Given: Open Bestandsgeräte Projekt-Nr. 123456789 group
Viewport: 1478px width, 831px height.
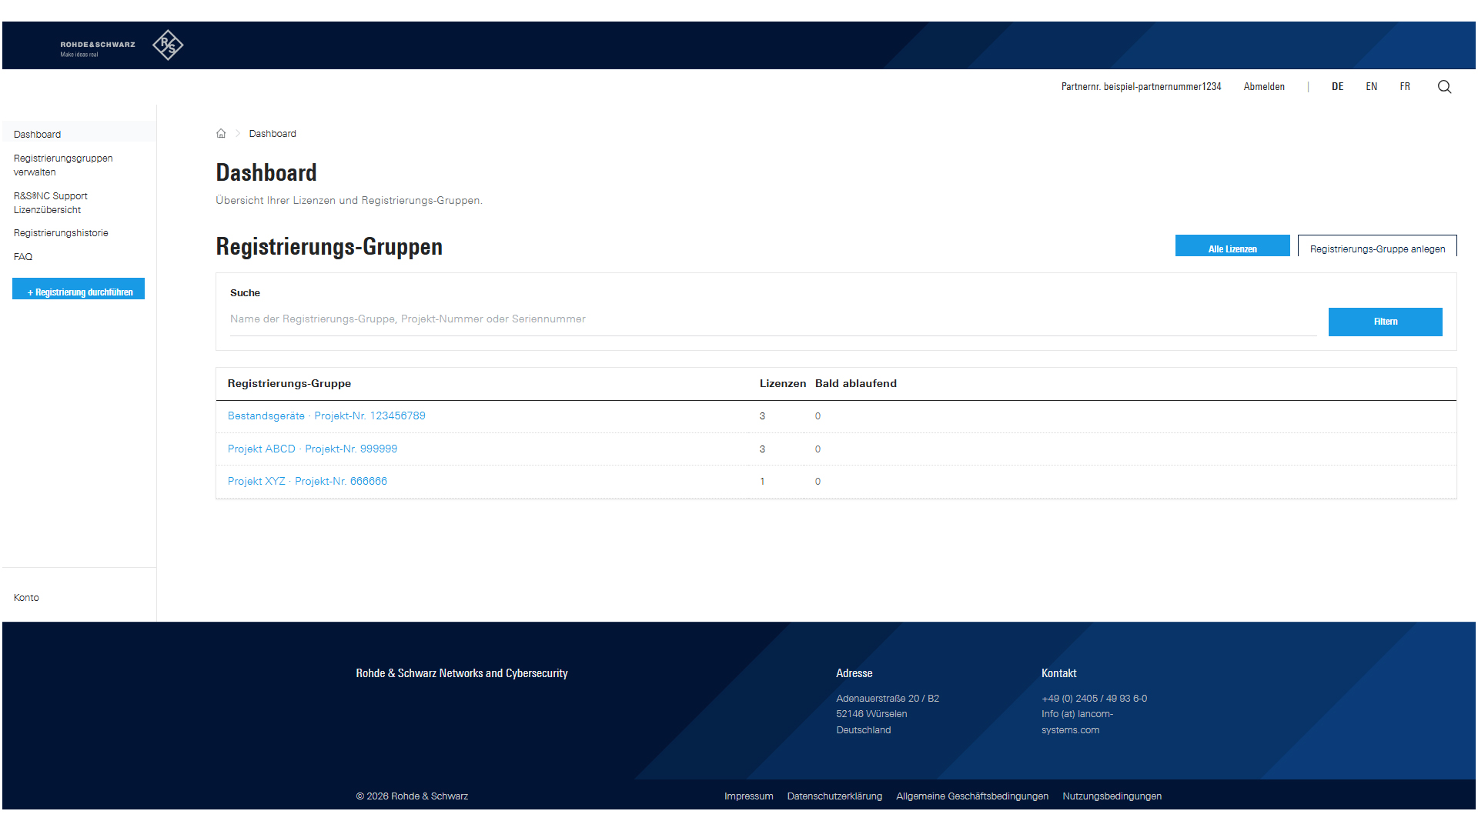Looking at the screenshot, I should pos(326,416).
